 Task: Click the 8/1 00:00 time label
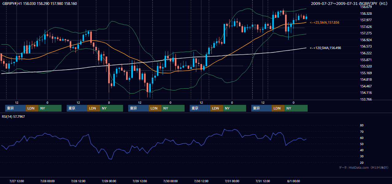[x=294, y=181]
